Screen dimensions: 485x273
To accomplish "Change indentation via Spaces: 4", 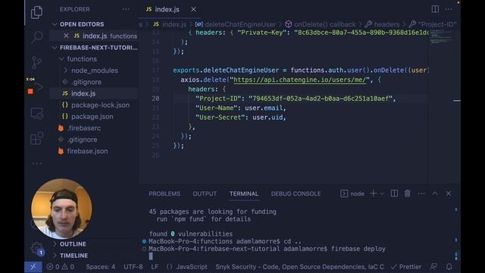I will click(100, 267).
